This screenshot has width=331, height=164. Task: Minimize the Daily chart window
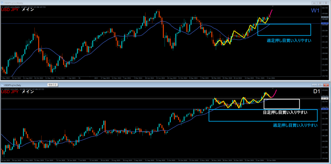click(314, 85)
